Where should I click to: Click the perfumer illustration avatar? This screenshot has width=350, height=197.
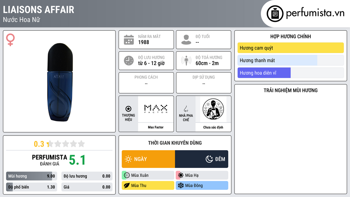point(213,109)
